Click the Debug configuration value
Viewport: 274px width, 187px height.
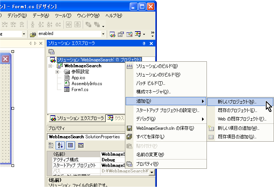point(108,160)
